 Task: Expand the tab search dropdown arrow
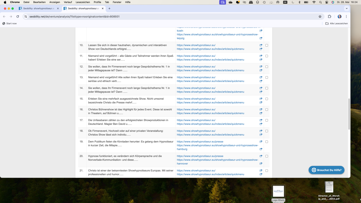pos(347,8)
